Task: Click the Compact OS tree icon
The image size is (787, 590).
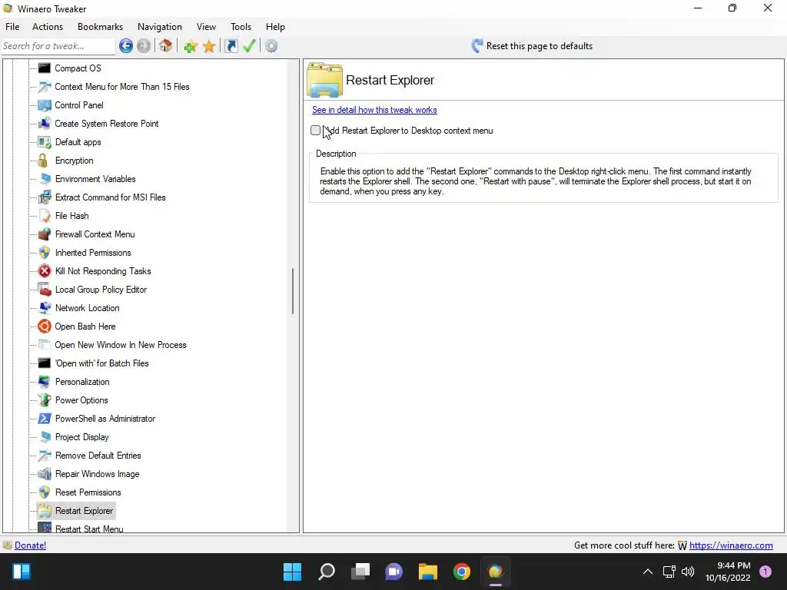Action: [45, 68]
